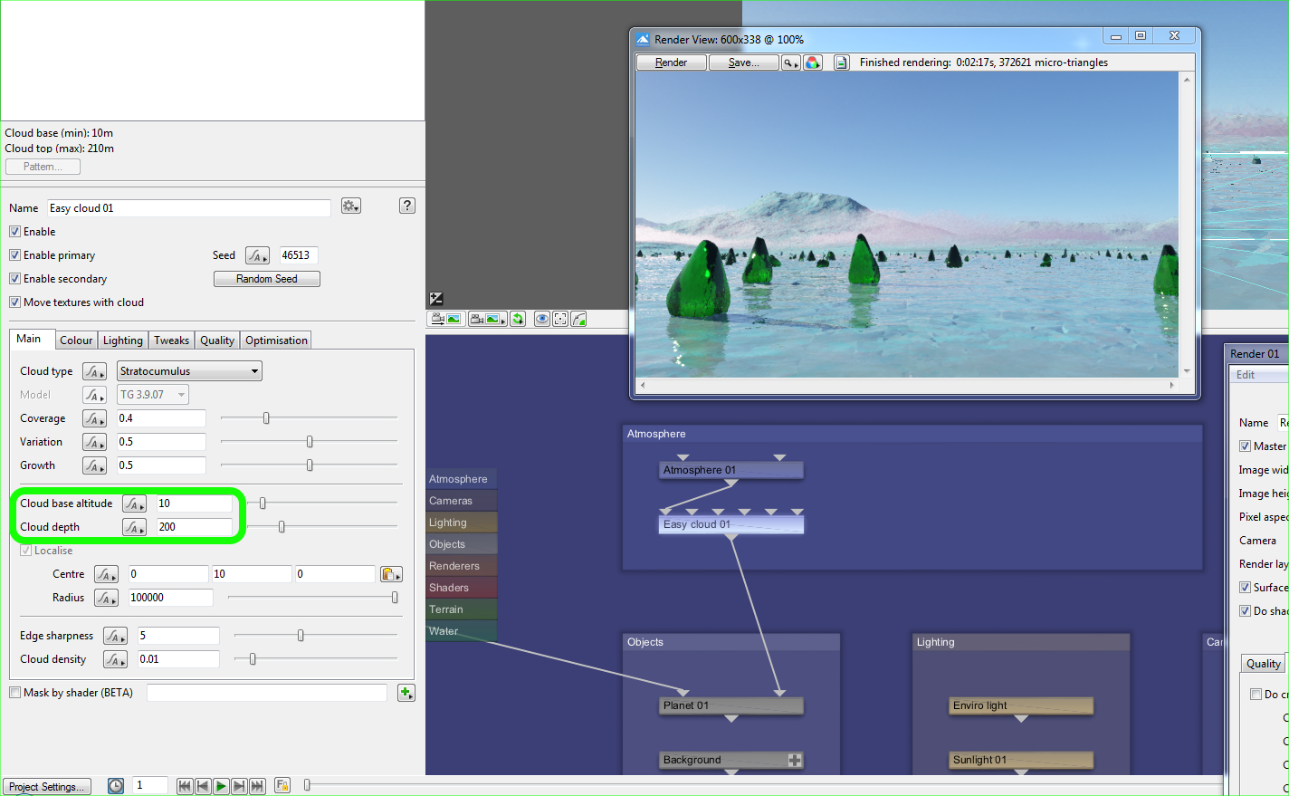This screenshot has width=1289, height=796.
Task: Click the clock icon beside the frame number
Action: (x=116, y=786)
